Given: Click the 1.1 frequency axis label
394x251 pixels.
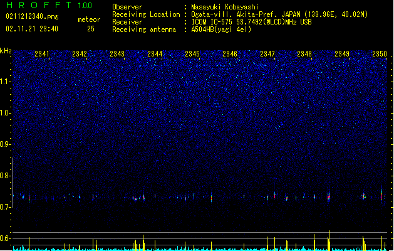Looking at the screenshot, I should 6,82.
